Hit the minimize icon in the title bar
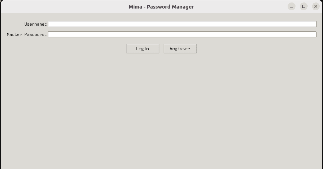Screen dimensions: 323x169 click(x=292, y=6)
